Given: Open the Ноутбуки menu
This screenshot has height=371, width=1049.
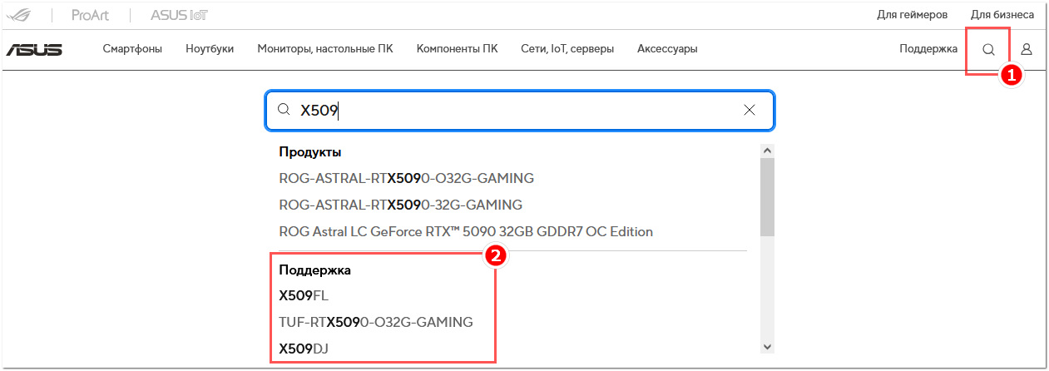Looking at the screenshot, I should point(210,49).
